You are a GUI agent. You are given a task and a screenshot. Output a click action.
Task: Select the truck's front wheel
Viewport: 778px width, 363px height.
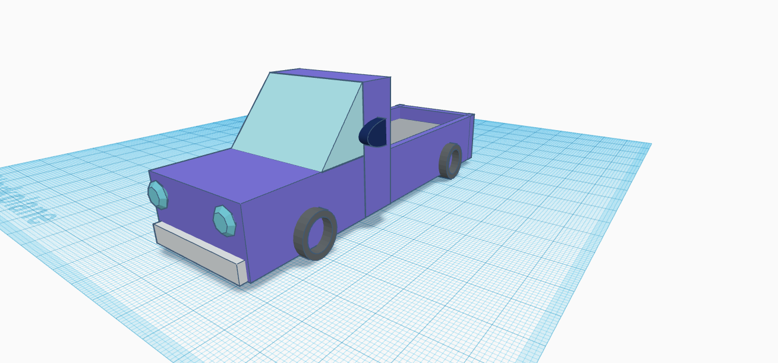tap(315, 233)
